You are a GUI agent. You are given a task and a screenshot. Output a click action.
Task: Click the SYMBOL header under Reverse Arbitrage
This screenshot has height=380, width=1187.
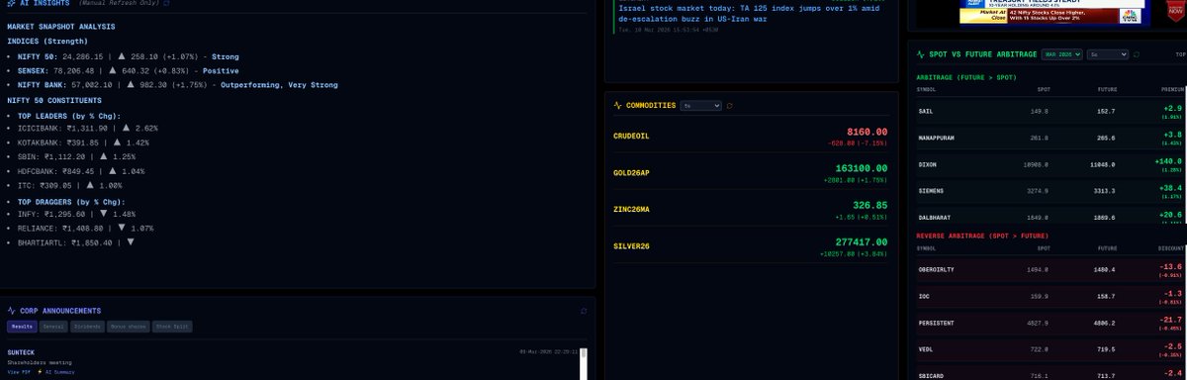(x=927, y=247)
